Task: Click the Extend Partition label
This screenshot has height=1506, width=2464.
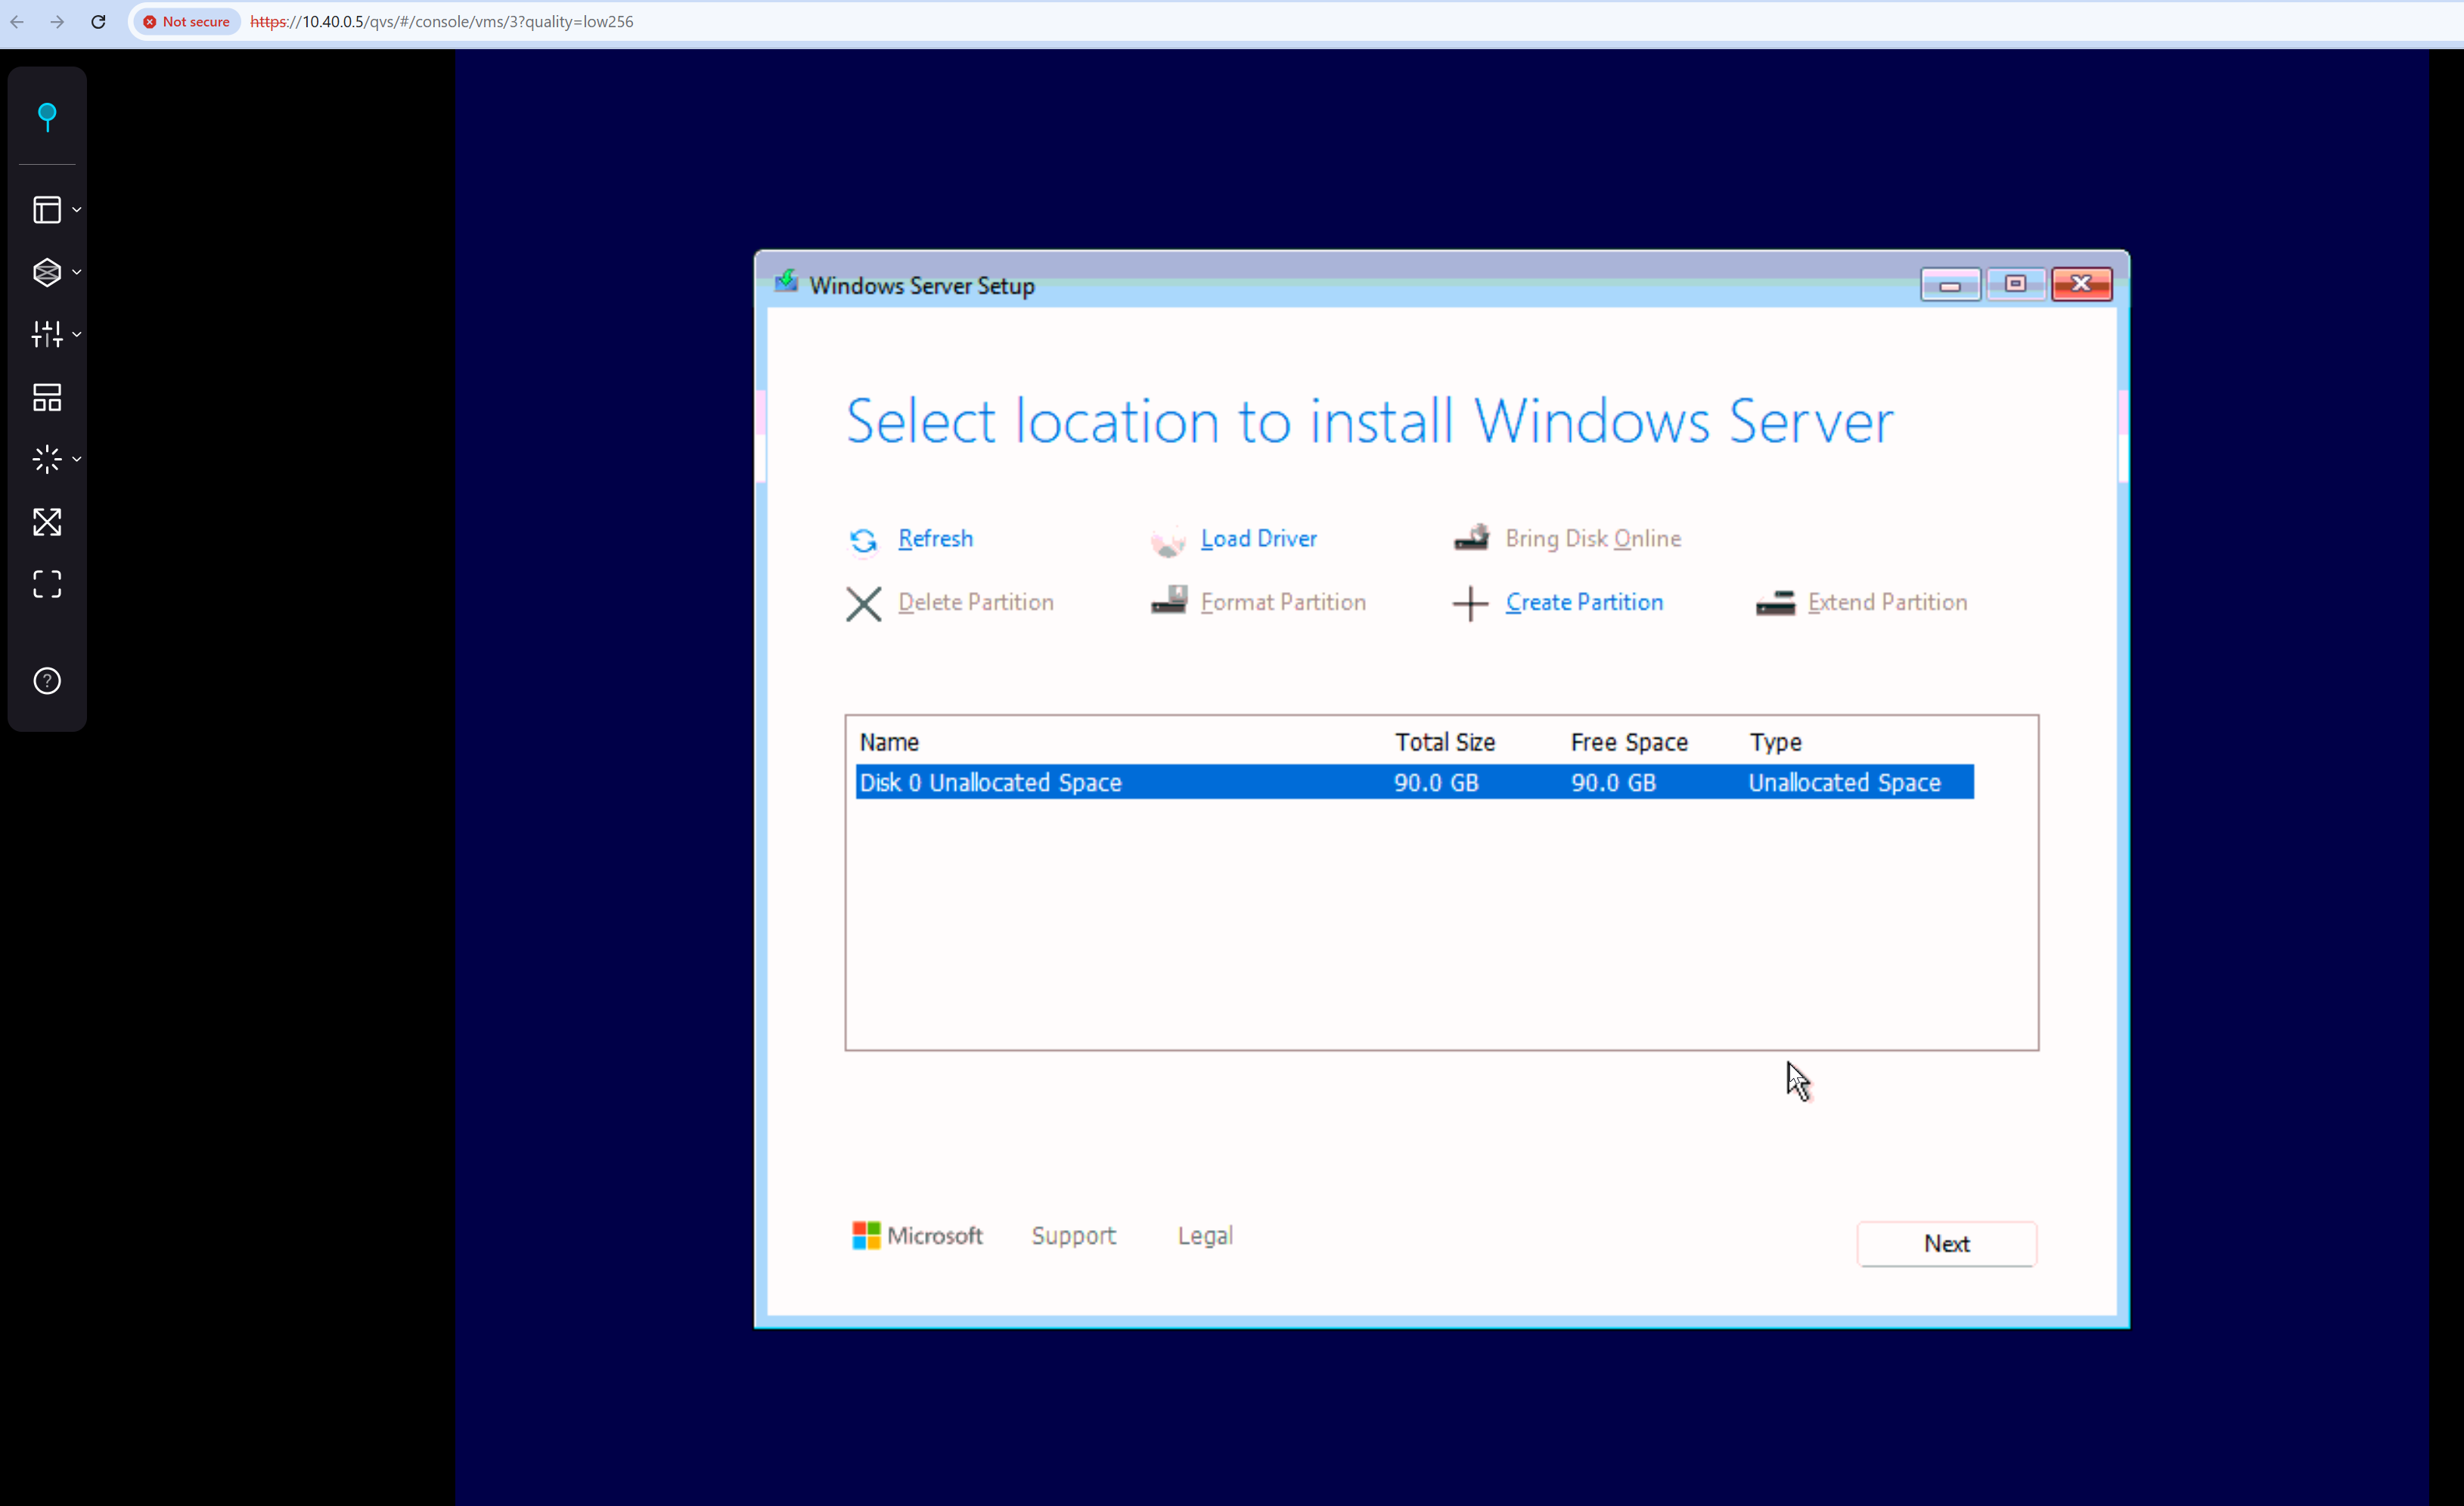Action: [x=1887, y=603]
